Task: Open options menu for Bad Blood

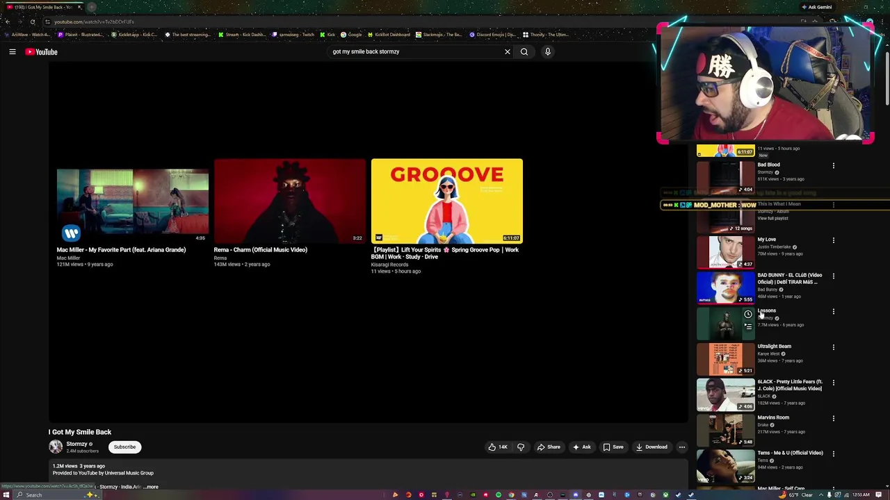Action: click(834, 166)
